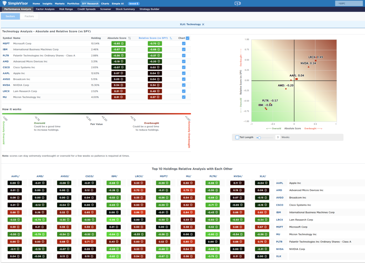Click arrow icon on MU relative score 0.57

click(x=158, y=97)
